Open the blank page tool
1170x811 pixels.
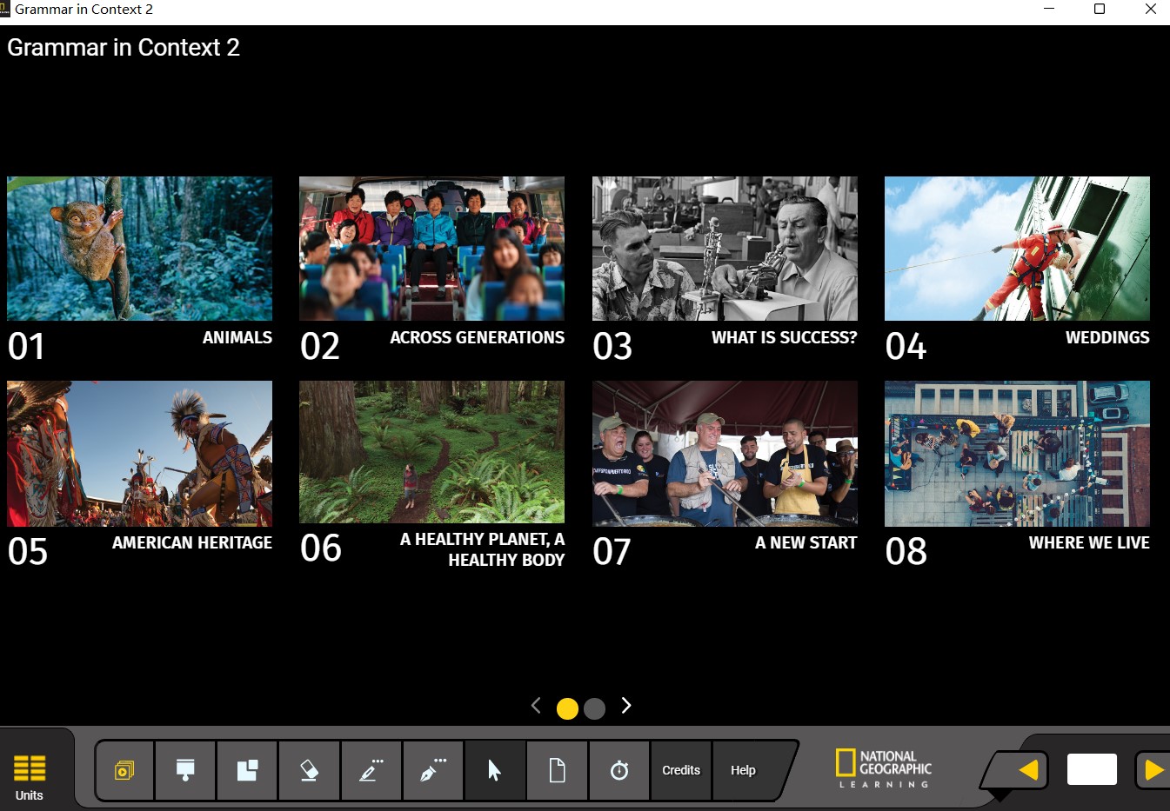[557, 770]
